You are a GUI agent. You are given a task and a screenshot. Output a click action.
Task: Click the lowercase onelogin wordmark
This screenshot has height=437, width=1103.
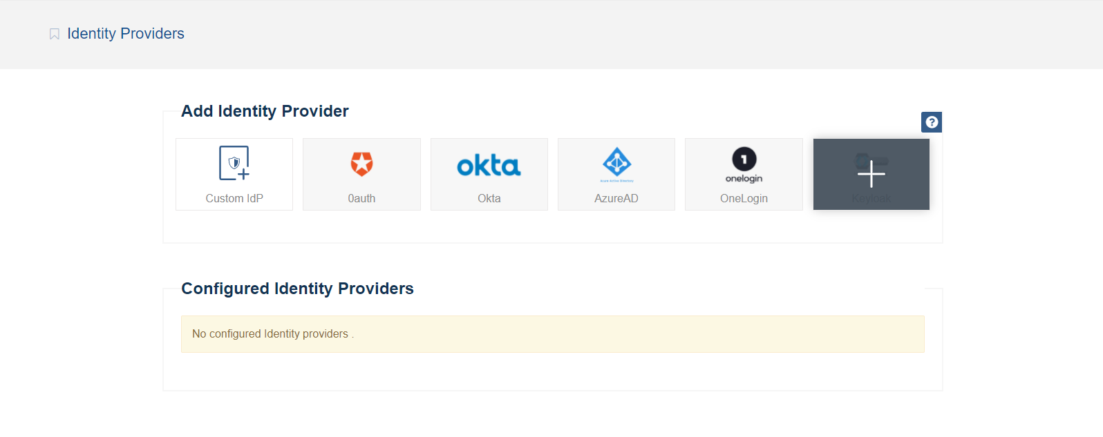point(744,179)
